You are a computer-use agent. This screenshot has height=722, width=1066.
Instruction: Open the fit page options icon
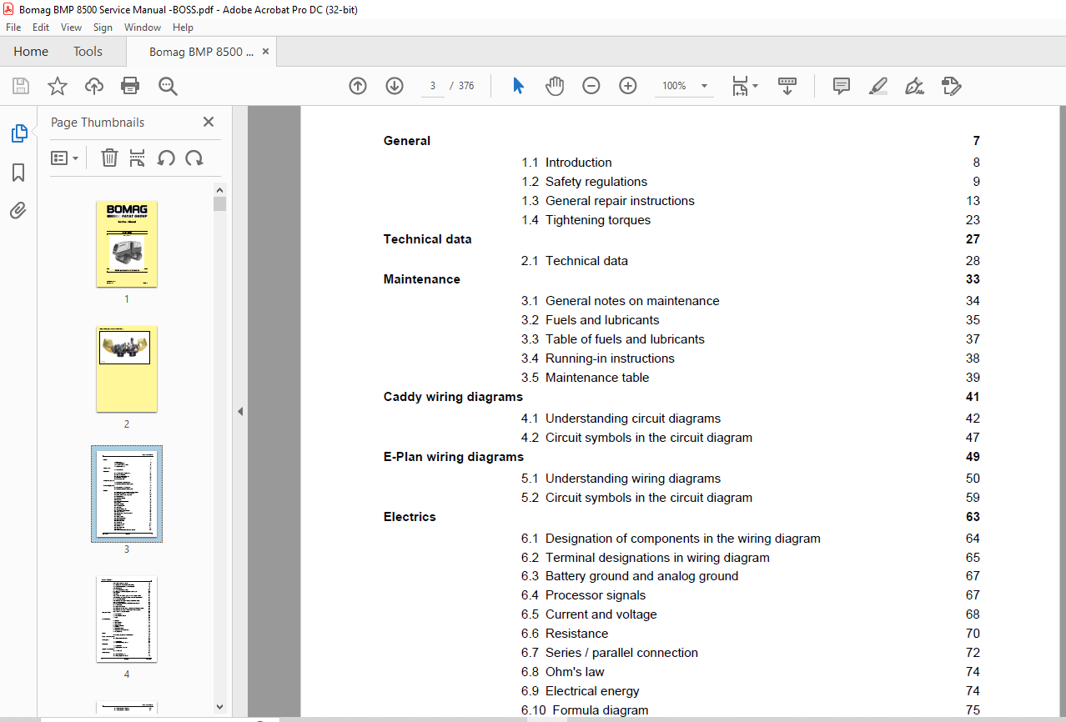pos(744,86)
